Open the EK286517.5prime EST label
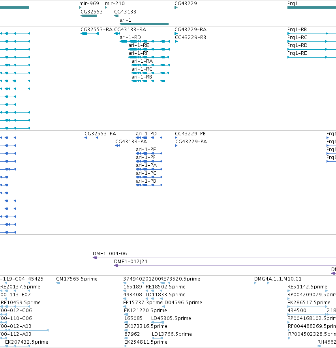 coord(309,303)
